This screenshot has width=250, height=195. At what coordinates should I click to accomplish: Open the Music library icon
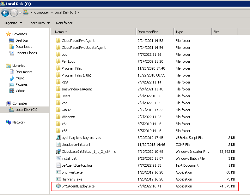click(x=12, y=78)
